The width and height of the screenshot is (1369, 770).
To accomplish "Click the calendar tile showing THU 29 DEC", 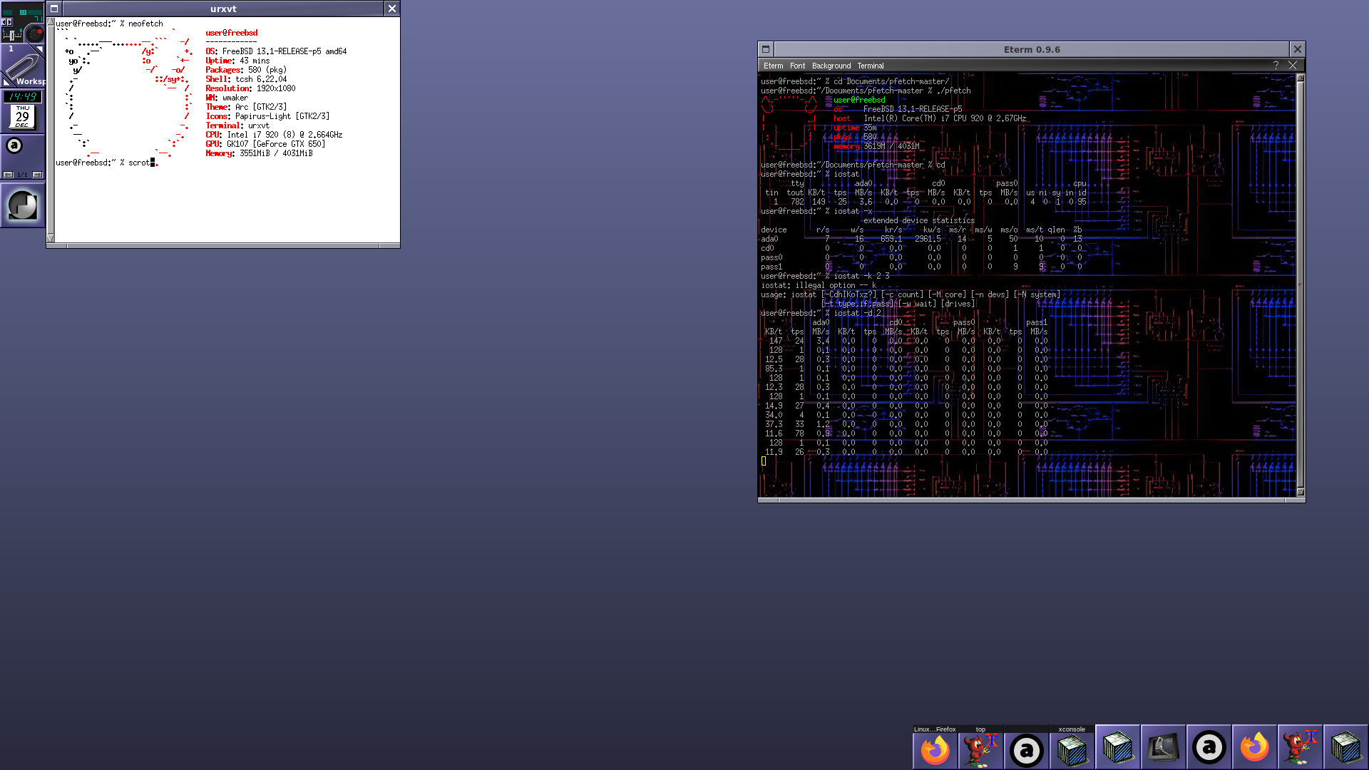I will (23, 117).
